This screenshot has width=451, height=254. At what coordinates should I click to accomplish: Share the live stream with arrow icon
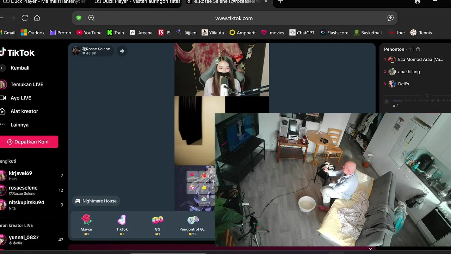(122, 51)
